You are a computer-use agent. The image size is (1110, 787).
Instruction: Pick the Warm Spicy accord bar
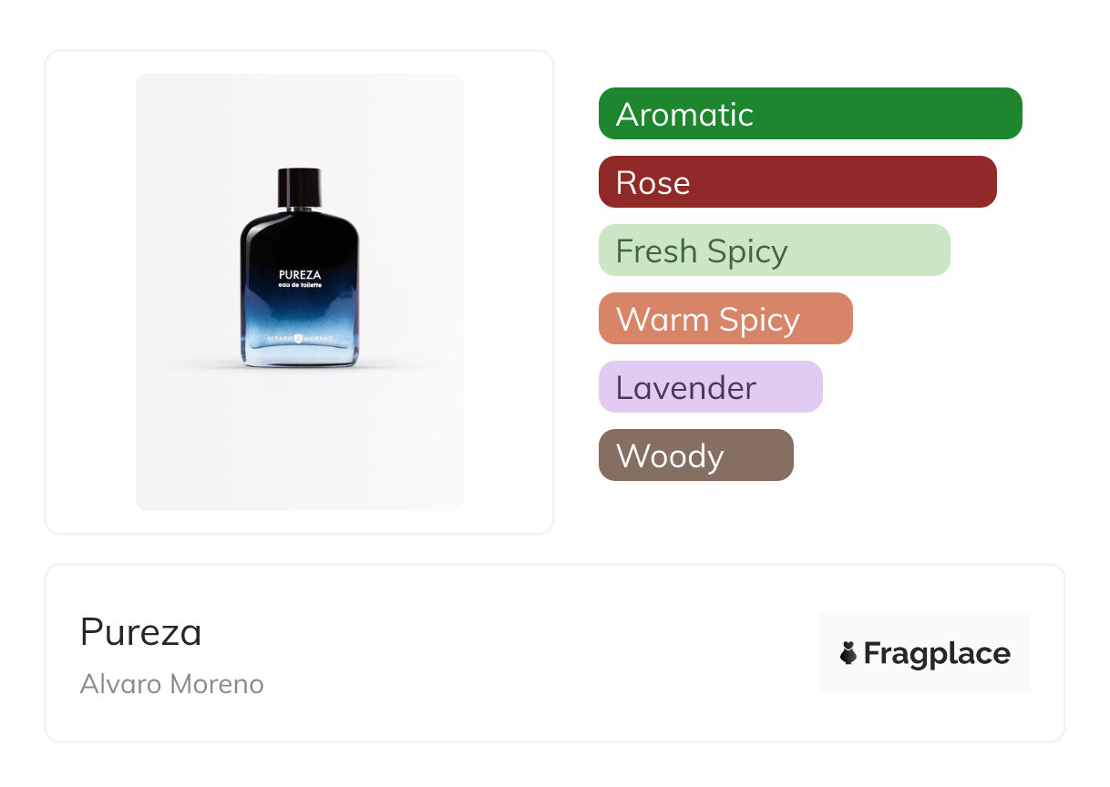click(725, 319)
